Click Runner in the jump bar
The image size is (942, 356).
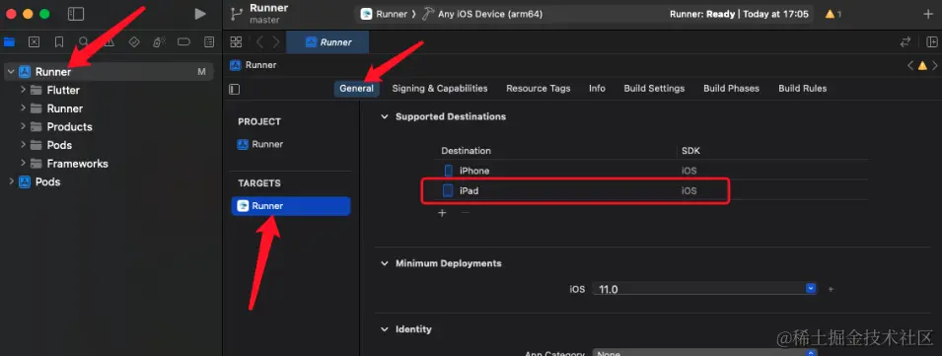254,65
